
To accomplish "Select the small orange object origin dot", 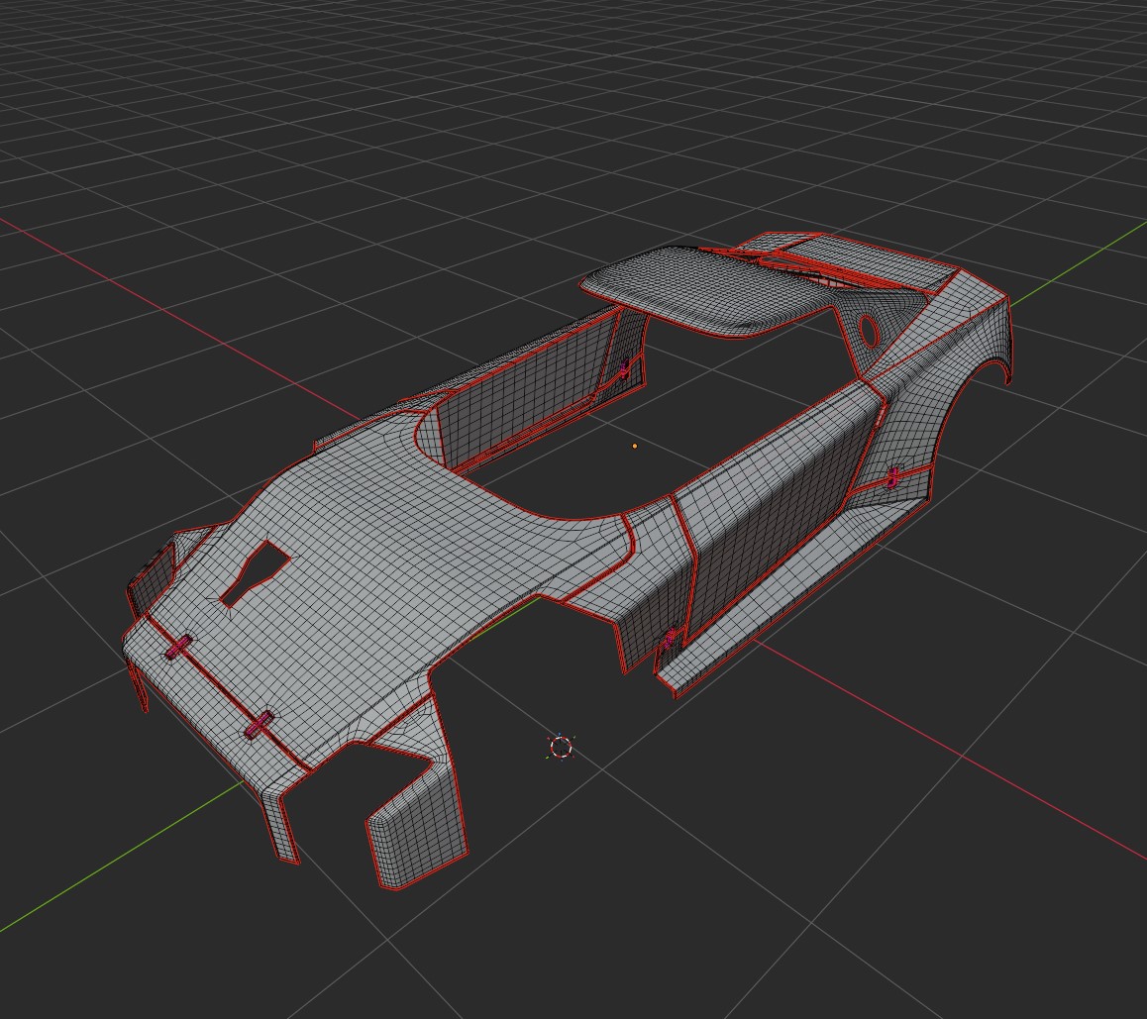I will click(x=634, y=446).
